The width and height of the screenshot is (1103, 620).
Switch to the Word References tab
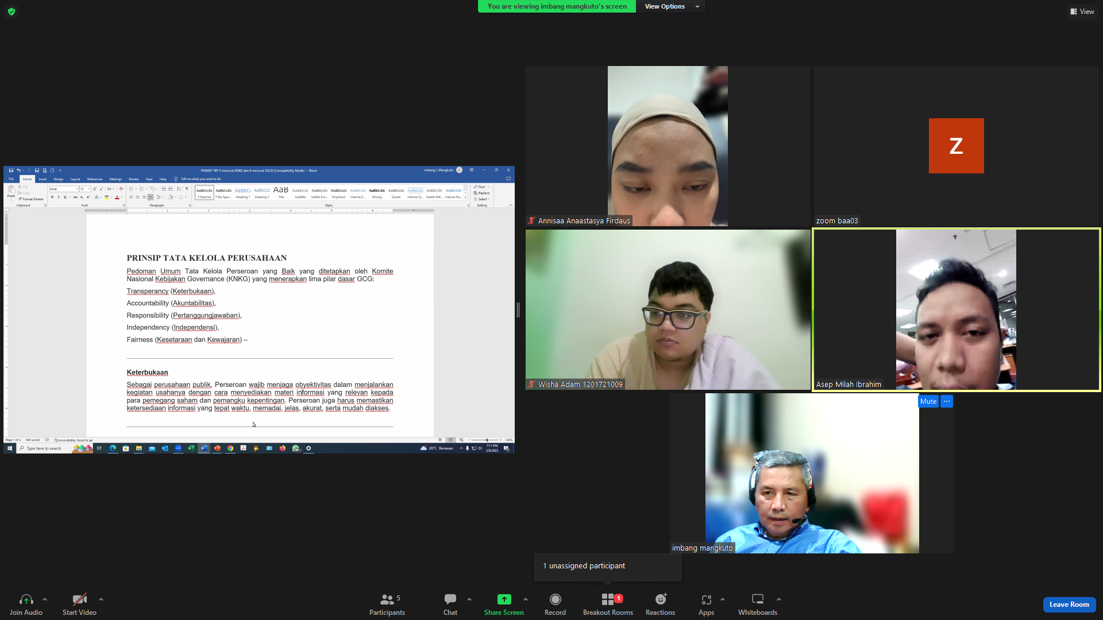pos(95,179)
